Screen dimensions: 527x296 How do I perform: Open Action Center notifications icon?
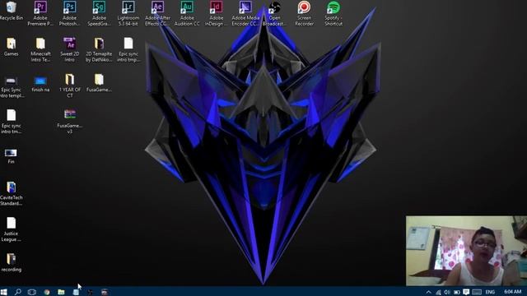click(x=466, y=292)
